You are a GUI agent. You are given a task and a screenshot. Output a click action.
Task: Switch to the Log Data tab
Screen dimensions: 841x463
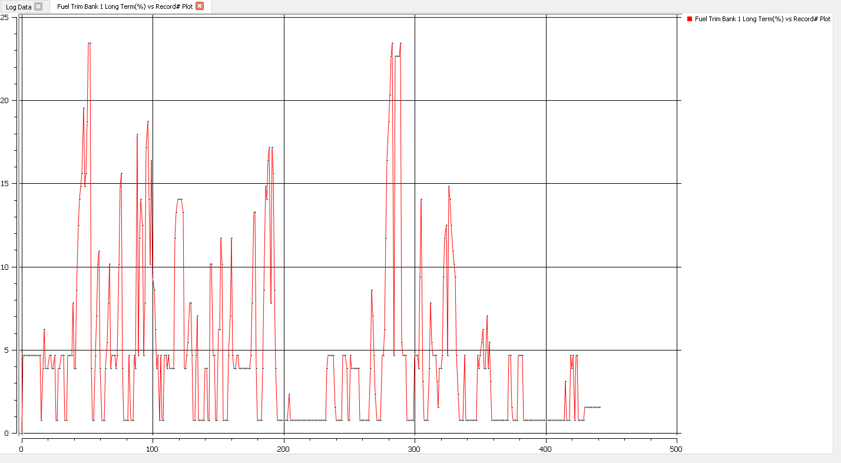[x=18, y=6]
